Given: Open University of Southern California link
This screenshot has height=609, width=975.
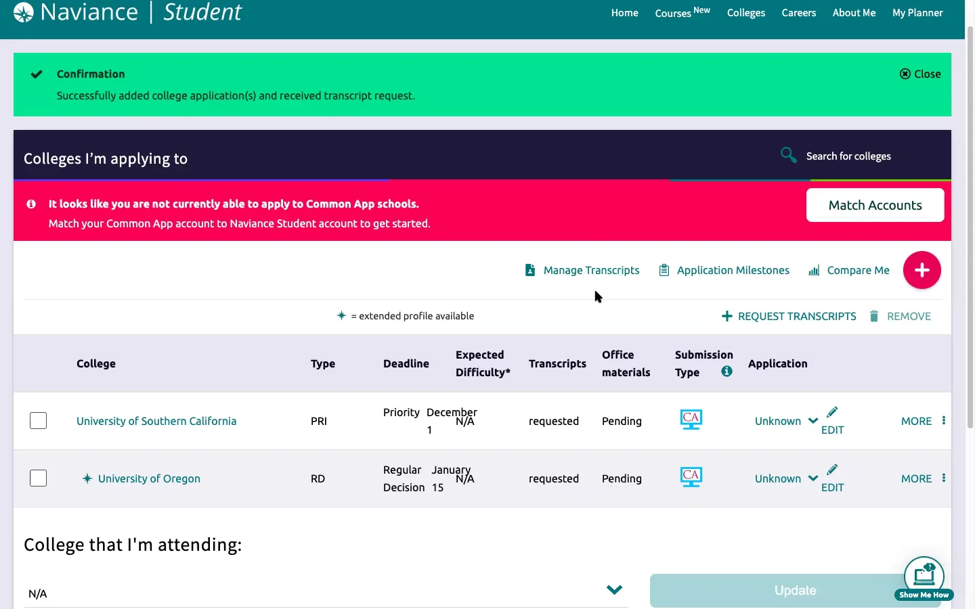Looking at the screenshot, I should coord(156,421).
